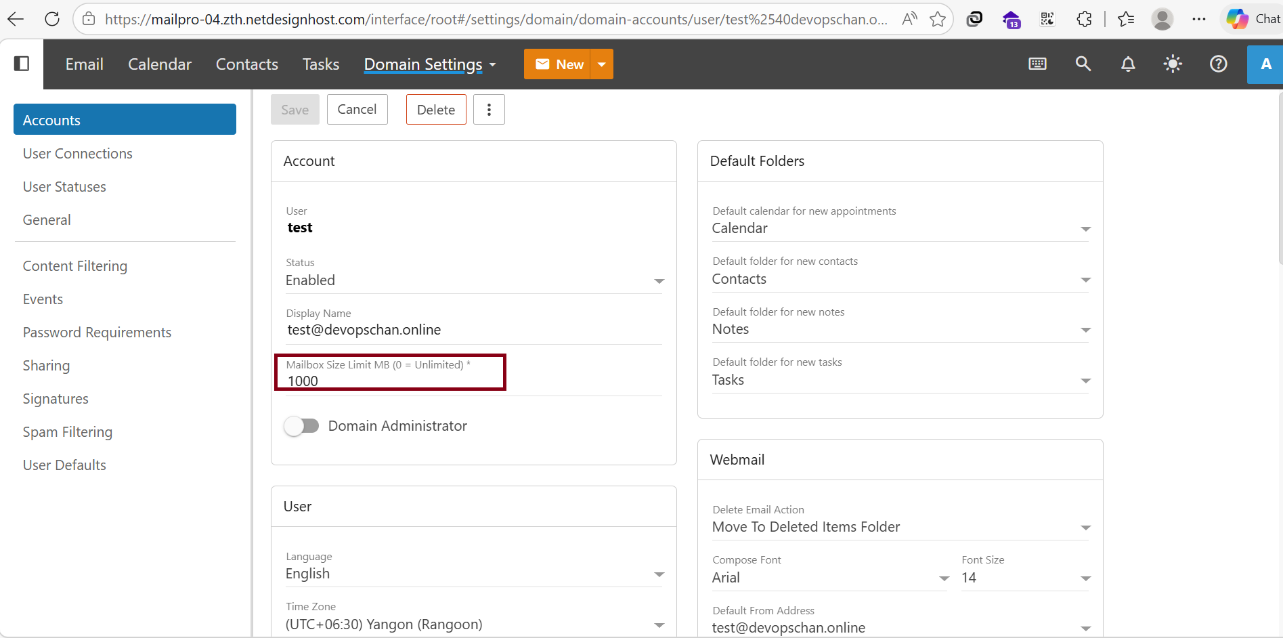Open default calendar dropdown
Image resolution: width=1283 pixels, height=638 pixels.
pyautogui.click(x=901, y=228)
